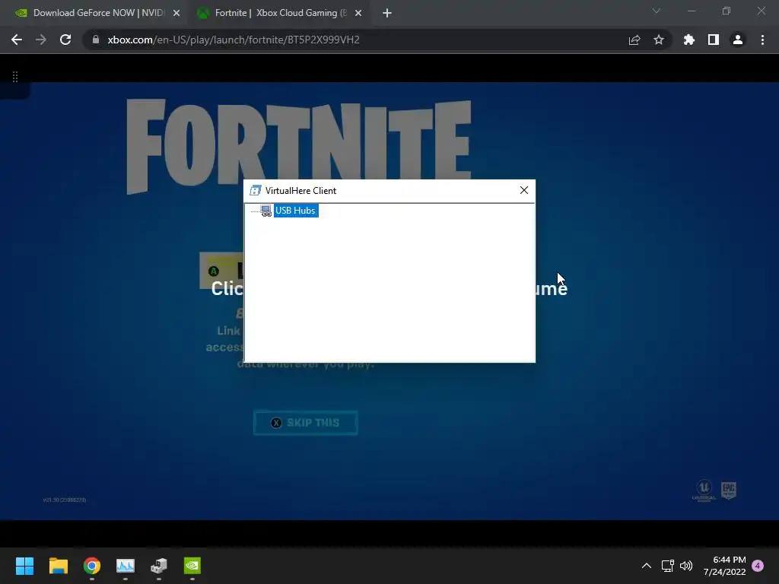
Task: Click SKIP THIS button in Fortnite
Action: [306, 423]
